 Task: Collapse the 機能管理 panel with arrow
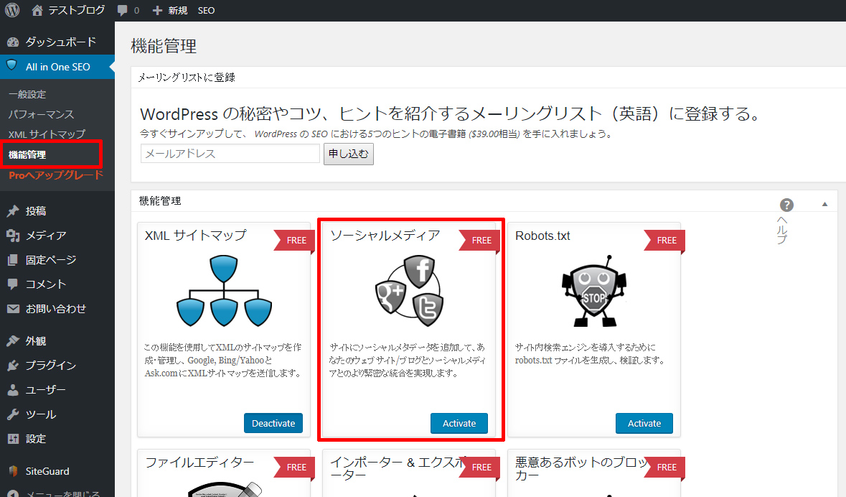coord(824,204)
